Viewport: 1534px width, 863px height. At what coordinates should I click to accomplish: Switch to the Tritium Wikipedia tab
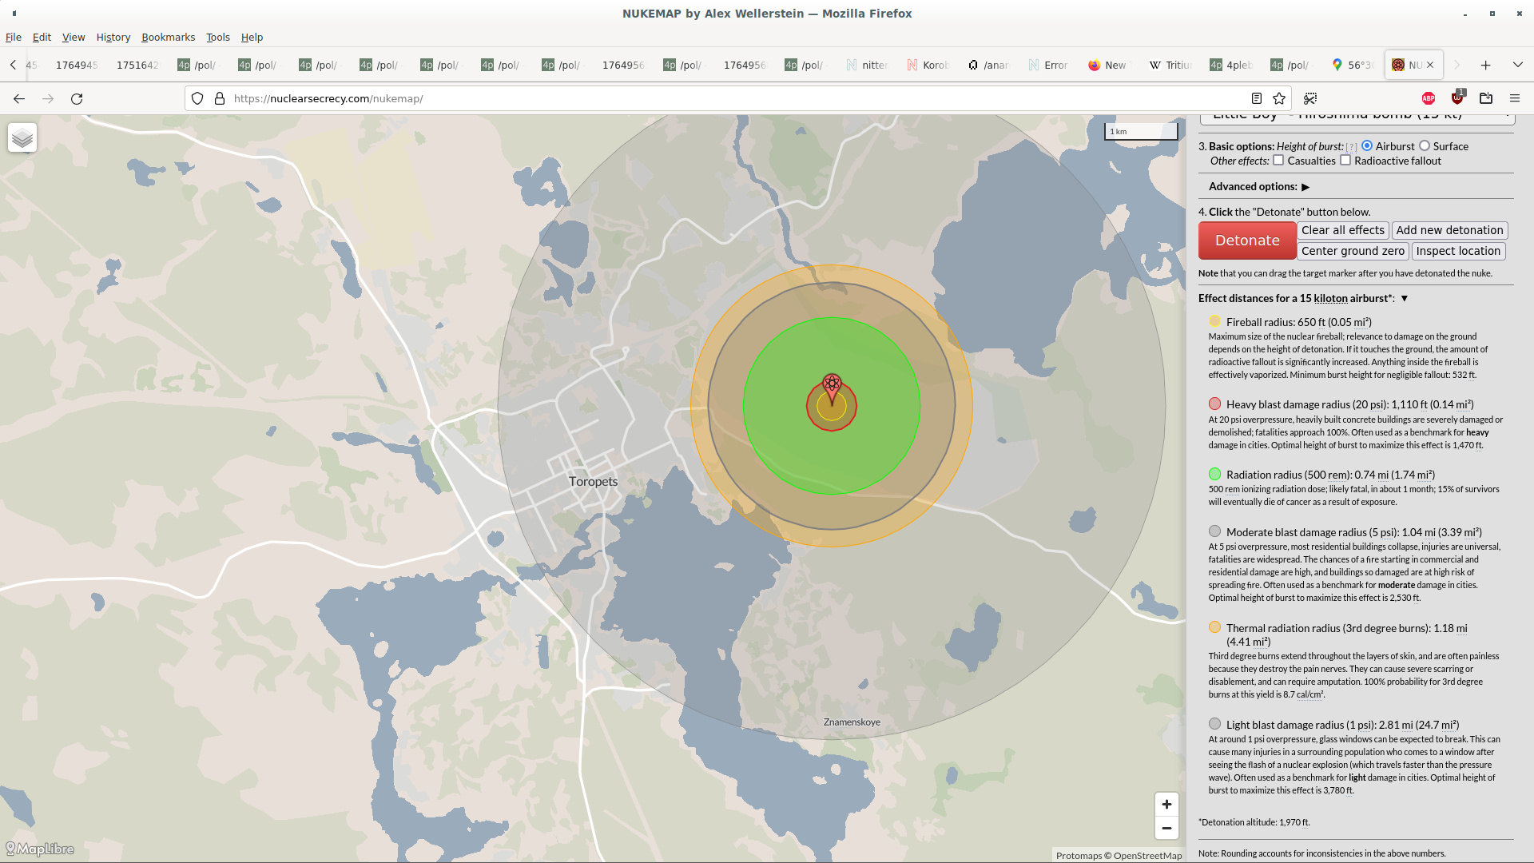click(1170, 66)
